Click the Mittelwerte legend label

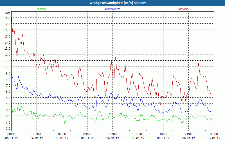tap(113, 9)
